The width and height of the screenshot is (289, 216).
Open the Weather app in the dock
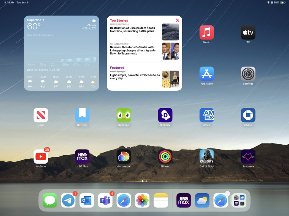tap(202, 200)
